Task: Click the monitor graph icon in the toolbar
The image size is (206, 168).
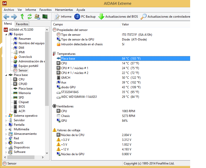Action: tap(45, 17)
